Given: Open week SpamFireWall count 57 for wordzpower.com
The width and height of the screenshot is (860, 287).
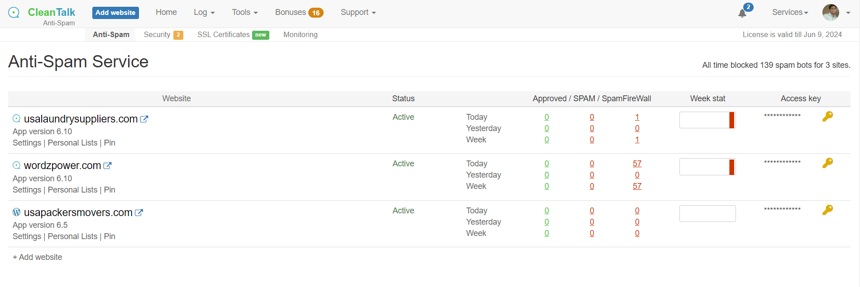Looking at the screenshot, I should 637,186.
